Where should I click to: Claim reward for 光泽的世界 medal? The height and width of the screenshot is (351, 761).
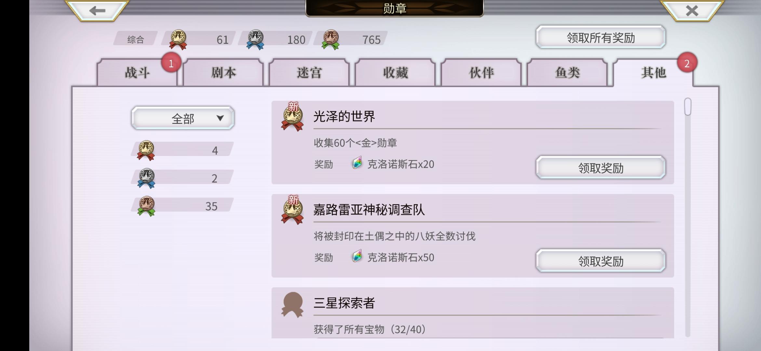[x=601, y=168]
